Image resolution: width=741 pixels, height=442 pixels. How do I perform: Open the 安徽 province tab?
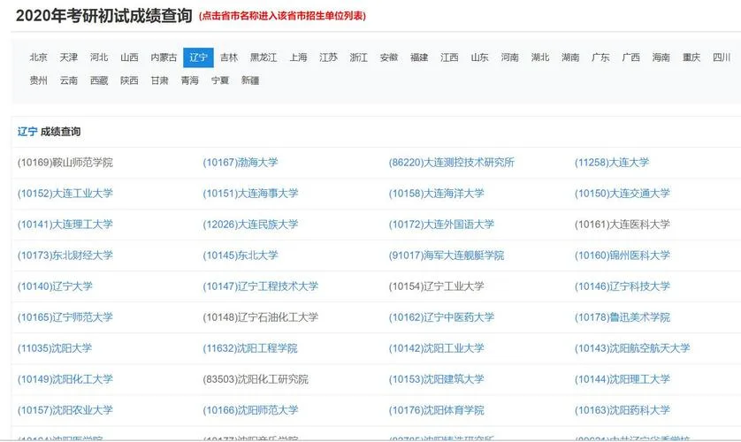pyautogui.click(x=389, y=57)
